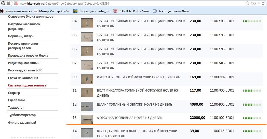Select price 22000,00

tap(197, 118)
